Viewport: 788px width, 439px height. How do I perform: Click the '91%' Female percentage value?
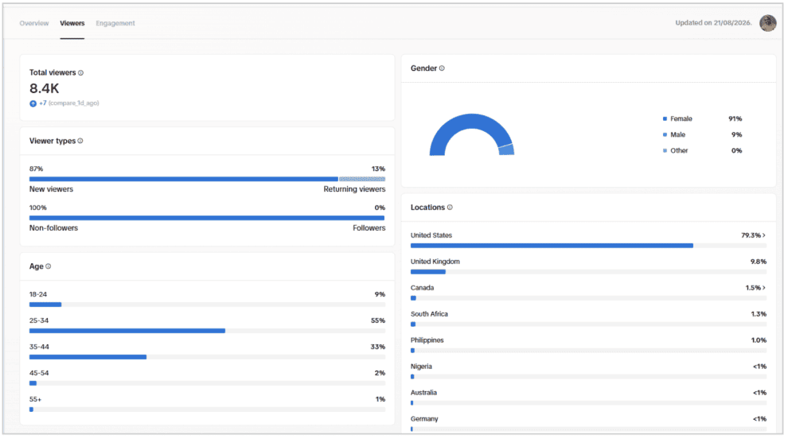pos(735,118)
